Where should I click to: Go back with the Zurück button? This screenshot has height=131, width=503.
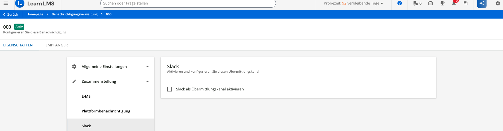(x=11, y=14)
